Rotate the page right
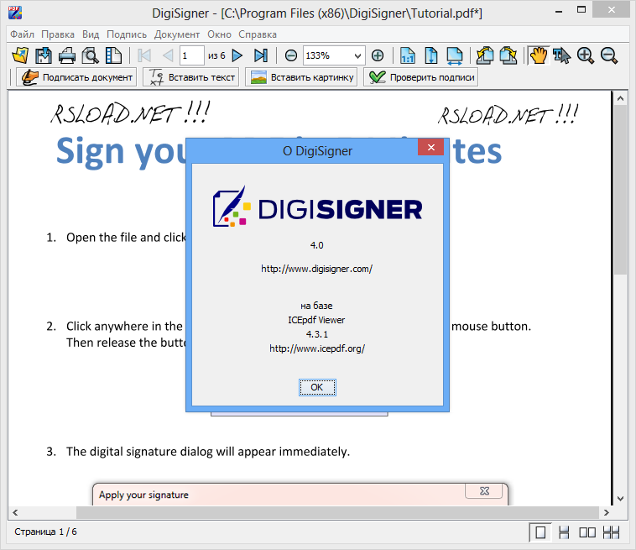 point(508,55)
